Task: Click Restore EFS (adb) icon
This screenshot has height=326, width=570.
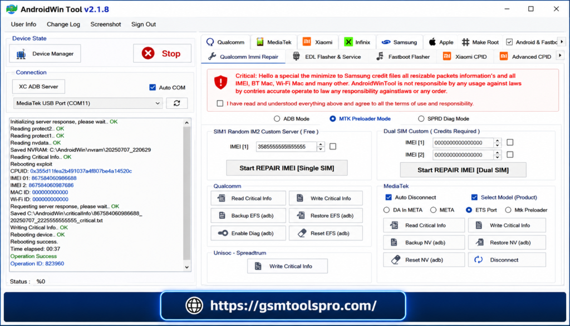Action: coord(301,215)
